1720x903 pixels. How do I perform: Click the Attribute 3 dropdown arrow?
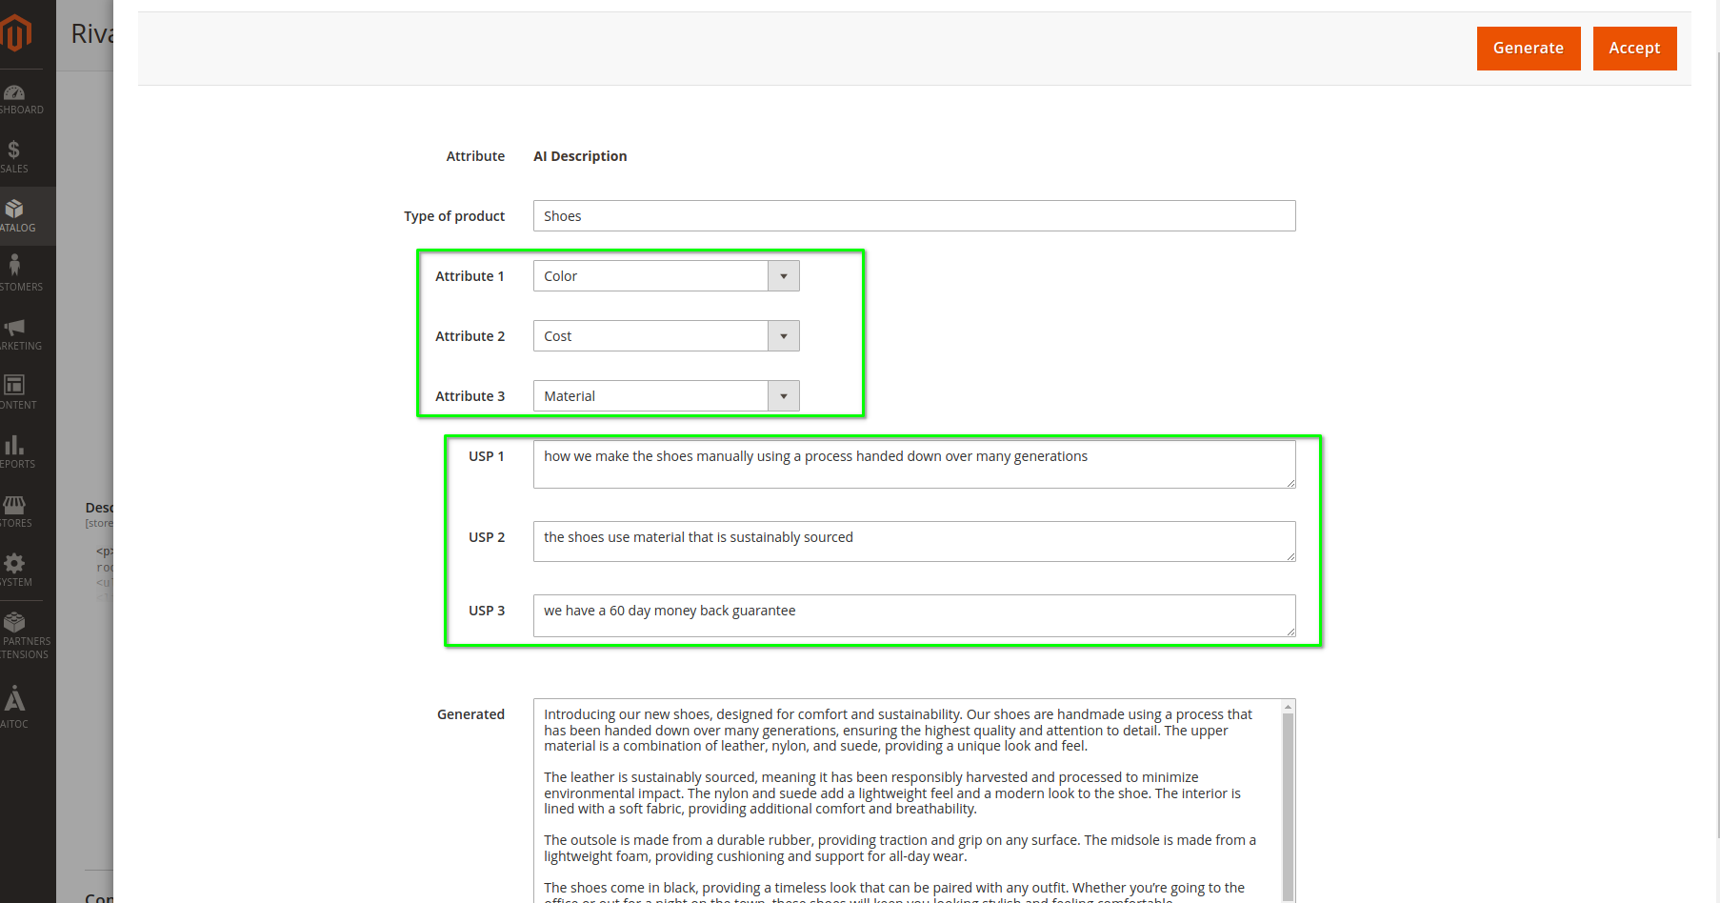coord(784,396)
